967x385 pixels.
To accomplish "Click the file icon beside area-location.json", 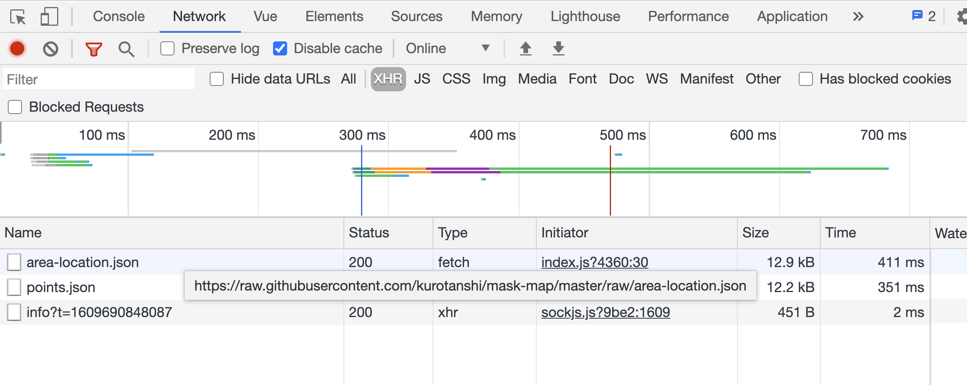I will point(14,262).
